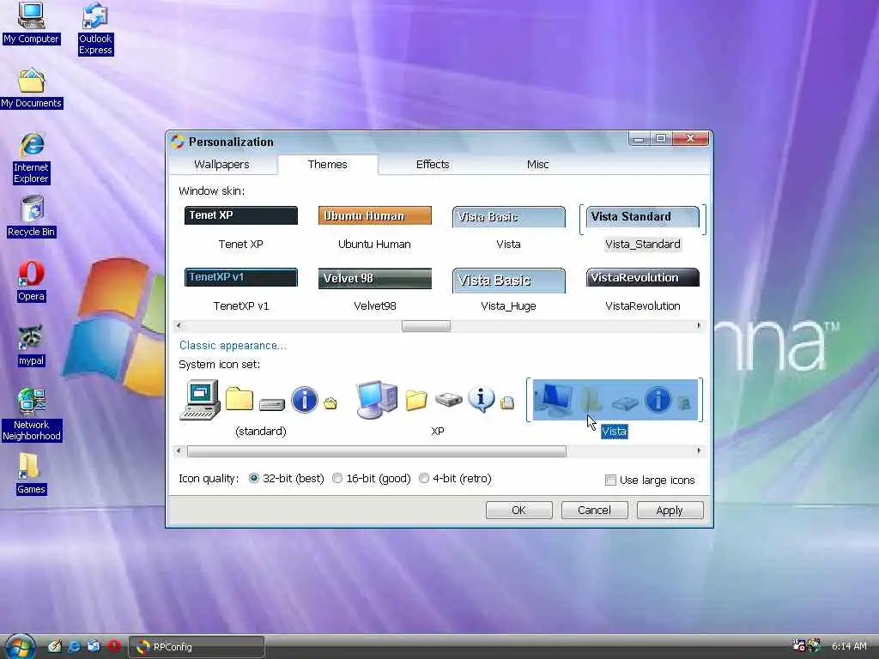Open the Recycle Bin
This screenshot has height=659, width=879.
pos(32,216)
